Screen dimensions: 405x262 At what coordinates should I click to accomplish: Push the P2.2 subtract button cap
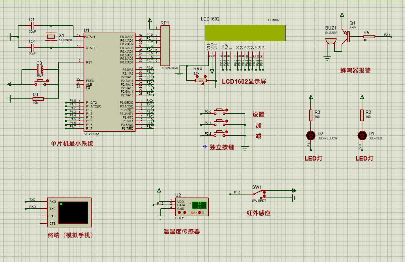[x=220, y=131]
